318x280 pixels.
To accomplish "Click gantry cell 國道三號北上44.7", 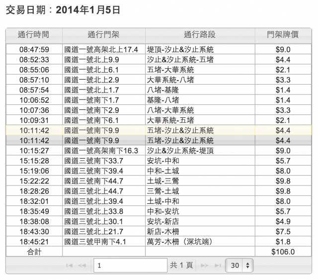I will coord(104,191).
